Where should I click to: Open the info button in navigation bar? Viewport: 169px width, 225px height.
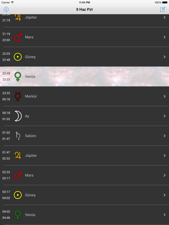coord(6,9)
